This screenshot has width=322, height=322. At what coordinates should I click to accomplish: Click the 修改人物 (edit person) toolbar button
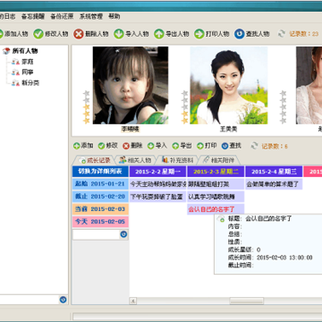pos(51,34)
